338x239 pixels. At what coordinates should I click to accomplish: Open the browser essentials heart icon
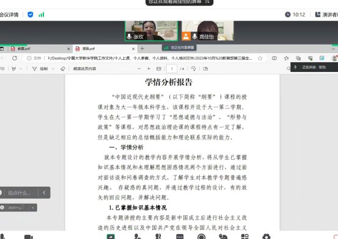pos(310,58)
